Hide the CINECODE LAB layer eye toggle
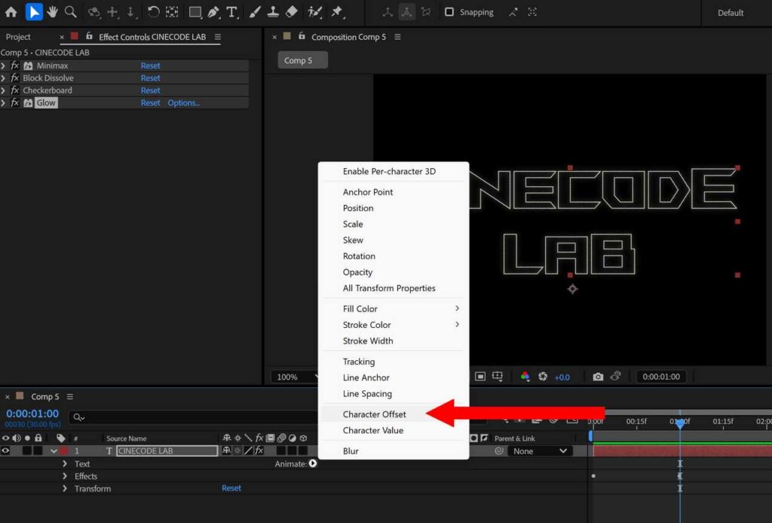This screenshot has height=523, width=772. 5,451
